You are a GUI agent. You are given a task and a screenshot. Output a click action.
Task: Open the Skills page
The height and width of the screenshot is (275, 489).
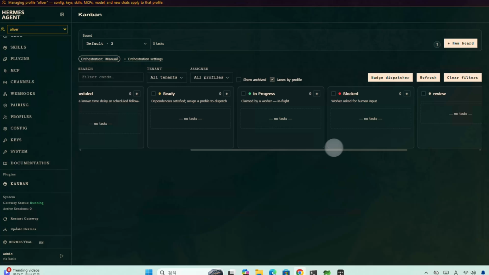18,47
